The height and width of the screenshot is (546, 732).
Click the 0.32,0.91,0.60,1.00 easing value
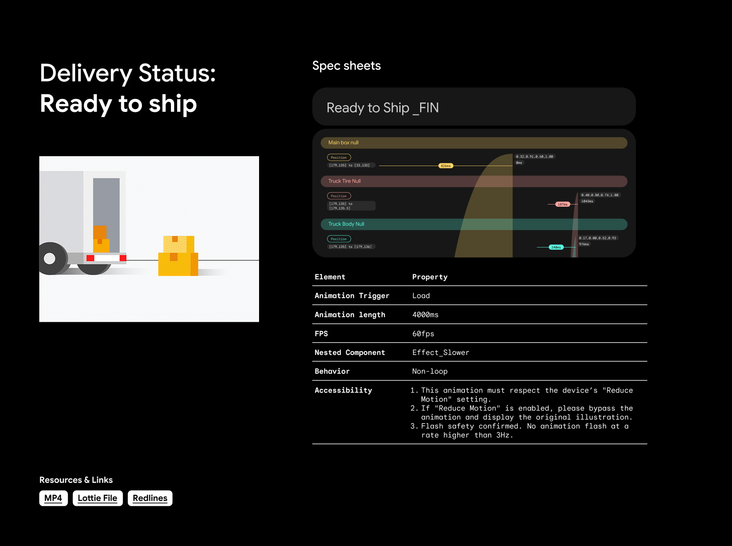[x=535, y=157]
